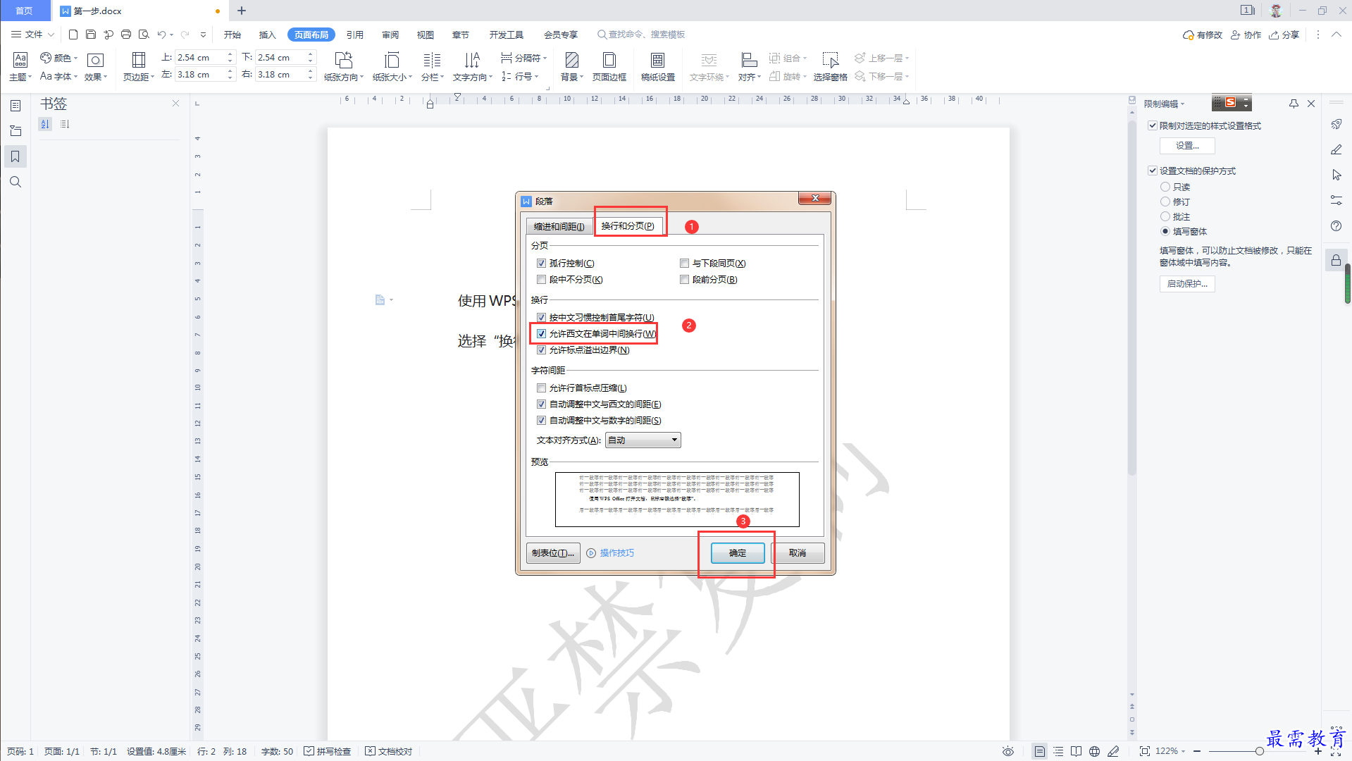
Task: Select the bookmark sidebar icon
Action: (x=15, y=156)
